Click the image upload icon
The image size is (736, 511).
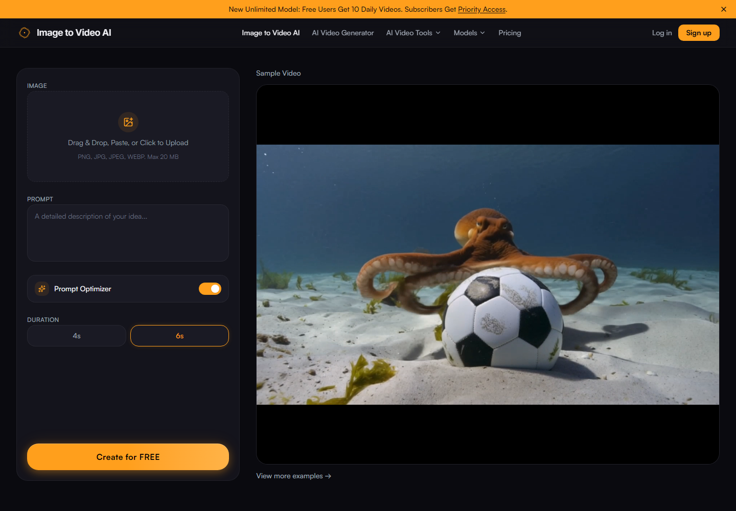(x=128, y=122)
